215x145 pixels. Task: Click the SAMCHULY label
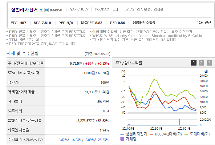pyautogui.click(x=79, y=9)
